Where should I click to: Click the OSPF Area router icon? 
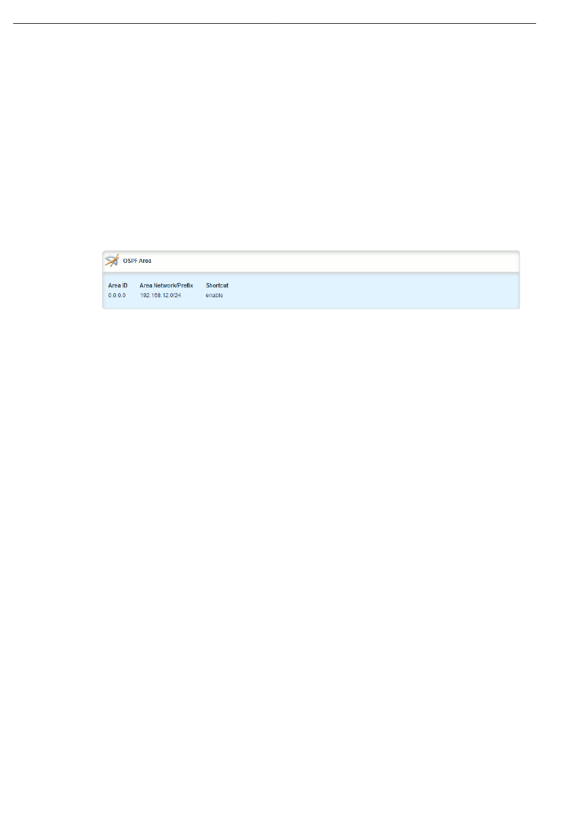tap(112, 260)
